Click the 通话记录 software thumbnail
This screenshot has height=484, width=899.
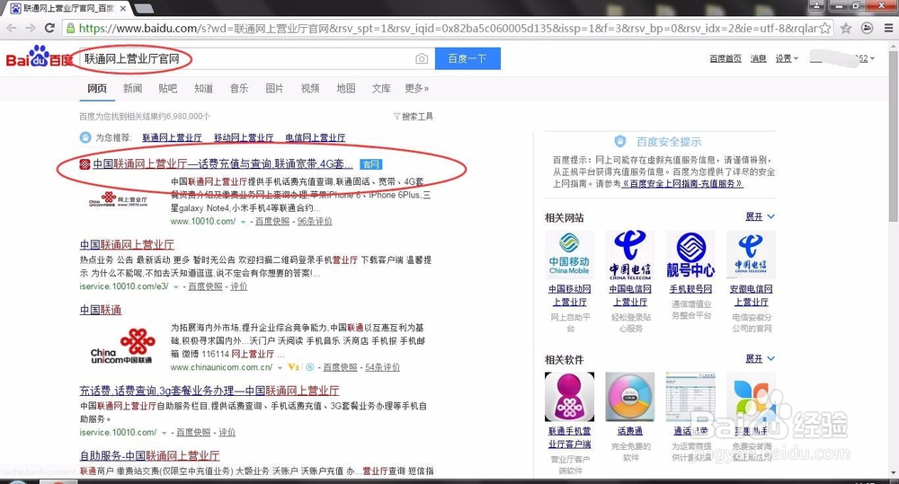point(690,396)
